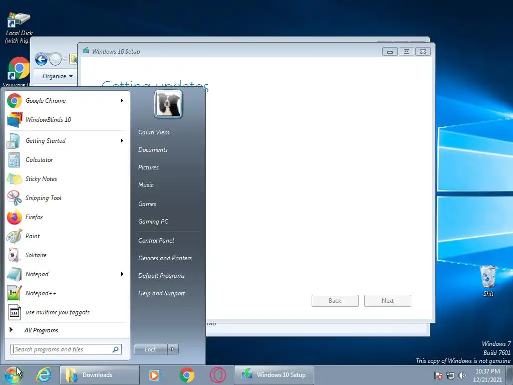Viewport: 513px width, 385px height.
Task: Click the Back button in Windows 10 Setup
Action: pyautogui.click(x=335, y=301)
